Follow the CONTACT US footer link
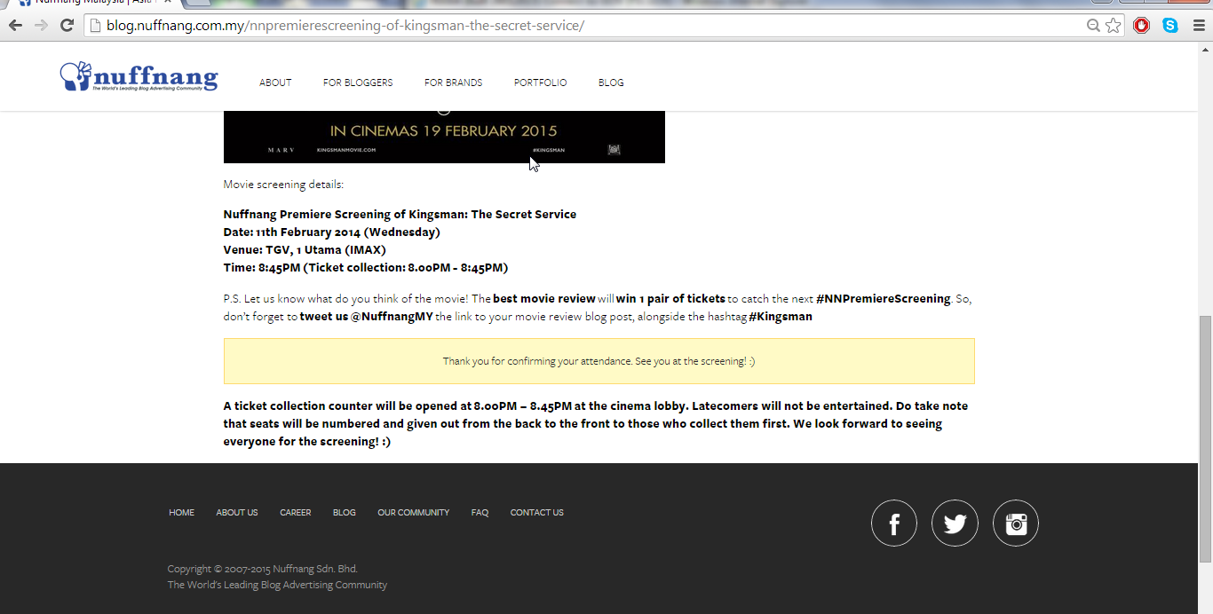1213x614 pixels. (x=536, y=513)
